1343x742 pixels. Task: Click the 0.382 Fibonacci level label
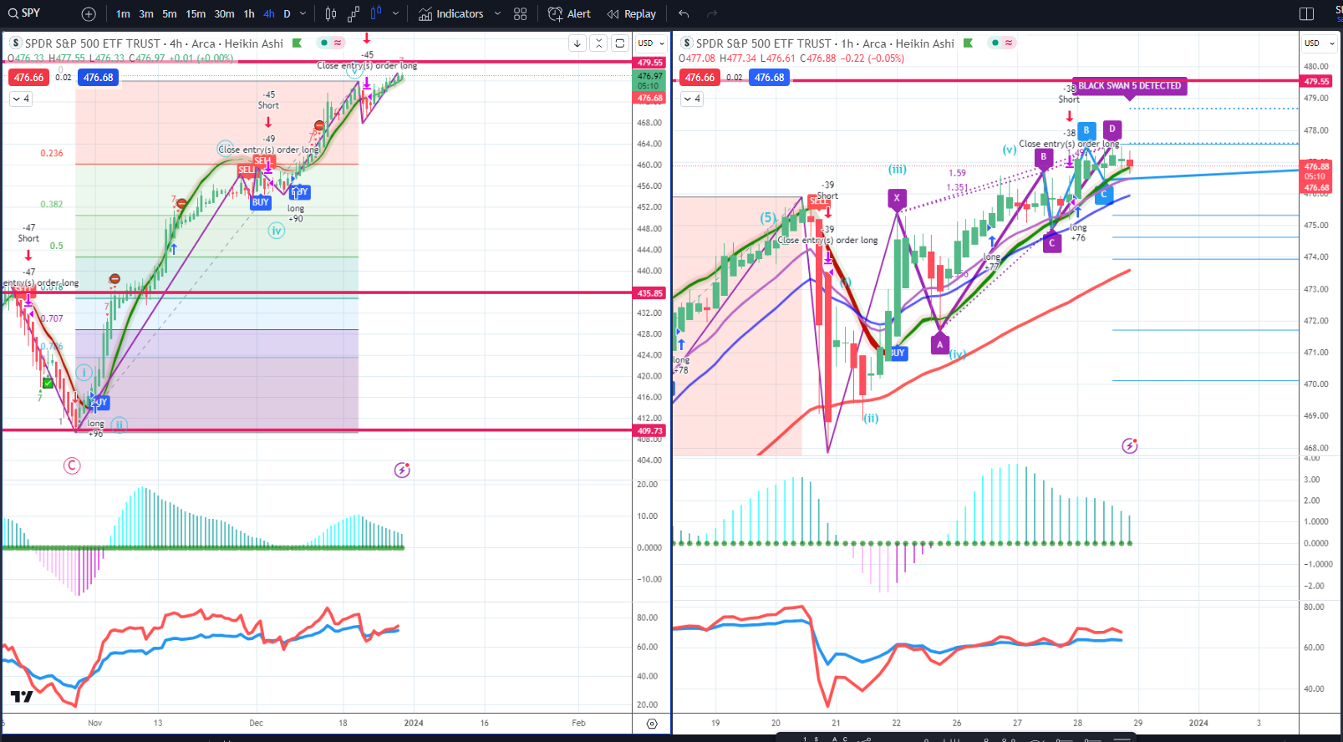click(52, 205)
